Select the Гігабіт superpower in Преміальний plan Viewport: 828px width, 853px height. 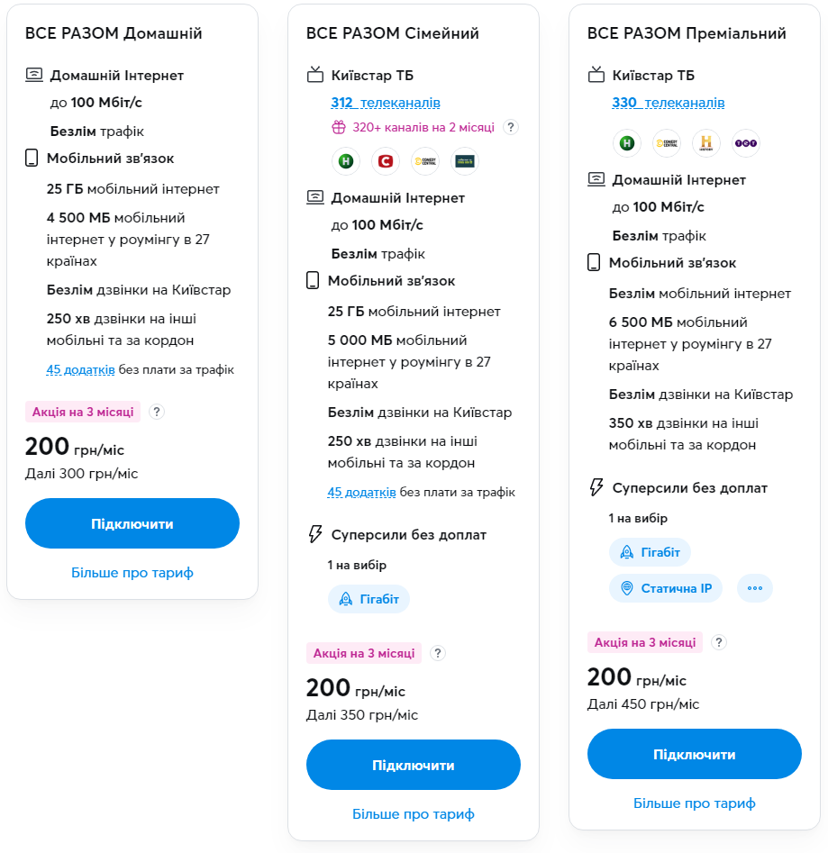[650, 552]
